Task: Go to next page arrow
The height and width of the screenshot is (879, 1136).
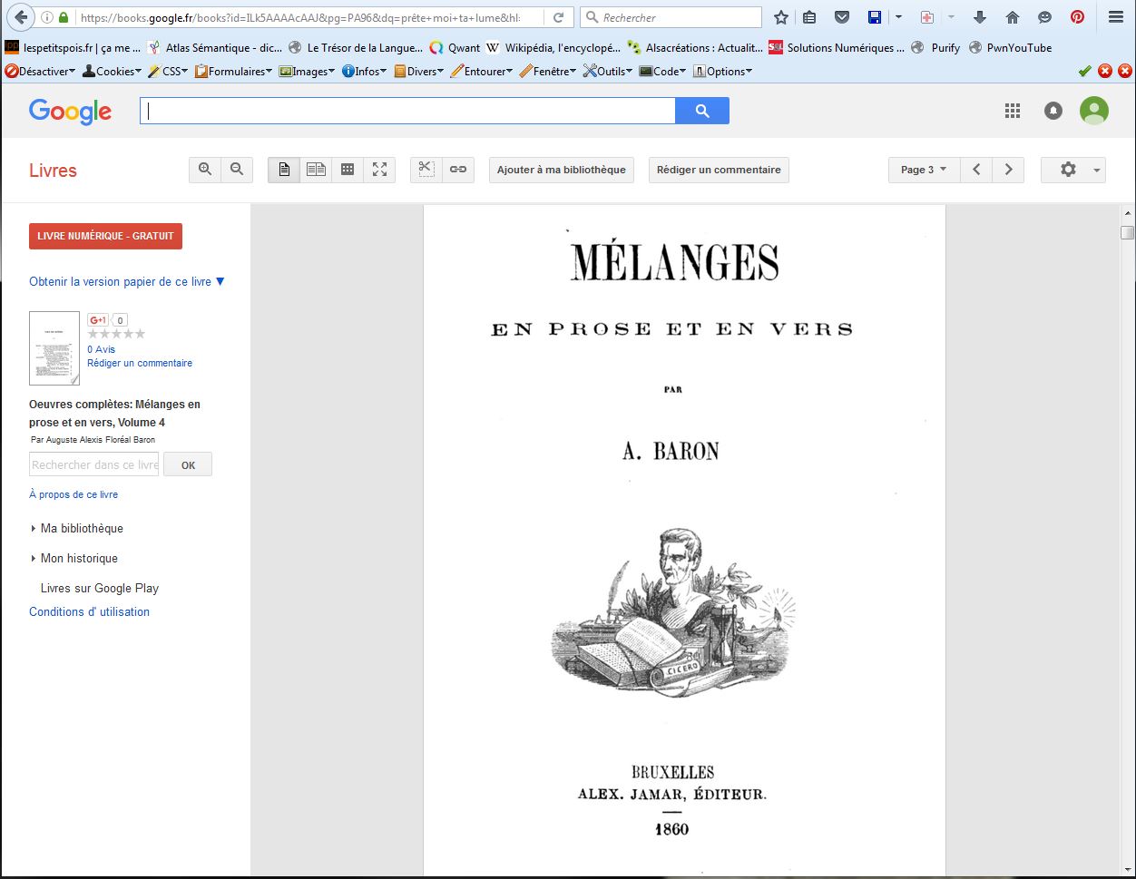Action: (1008, 170)
